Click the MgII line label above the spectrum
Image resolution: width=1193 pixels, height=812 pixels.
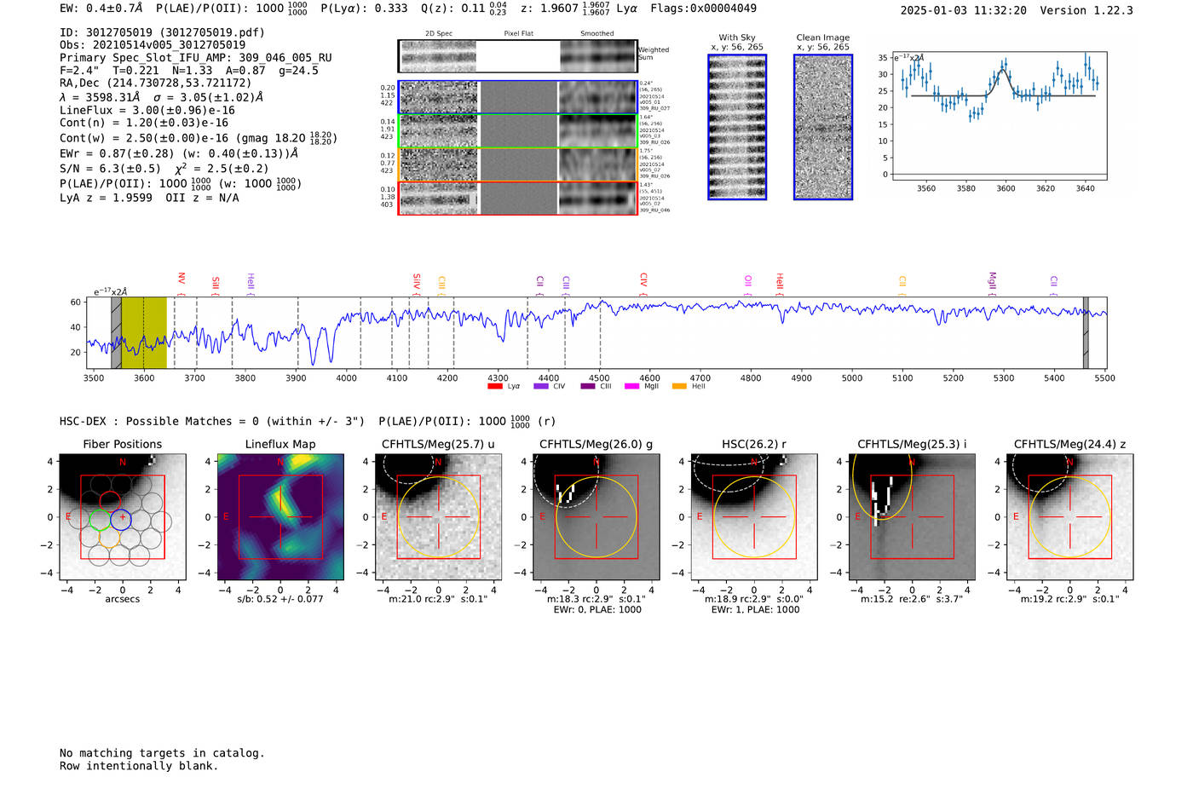(992, 280)
